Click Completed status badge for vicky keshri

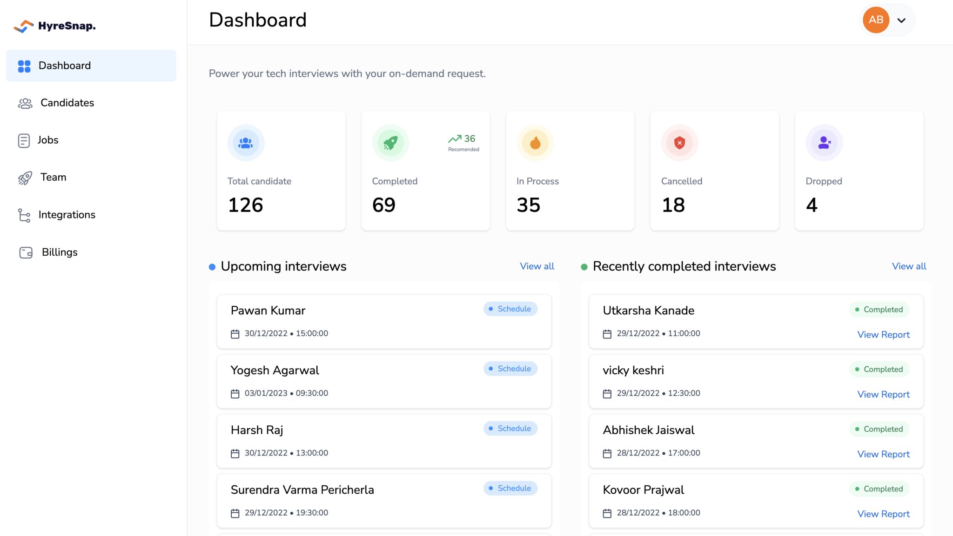879,369
